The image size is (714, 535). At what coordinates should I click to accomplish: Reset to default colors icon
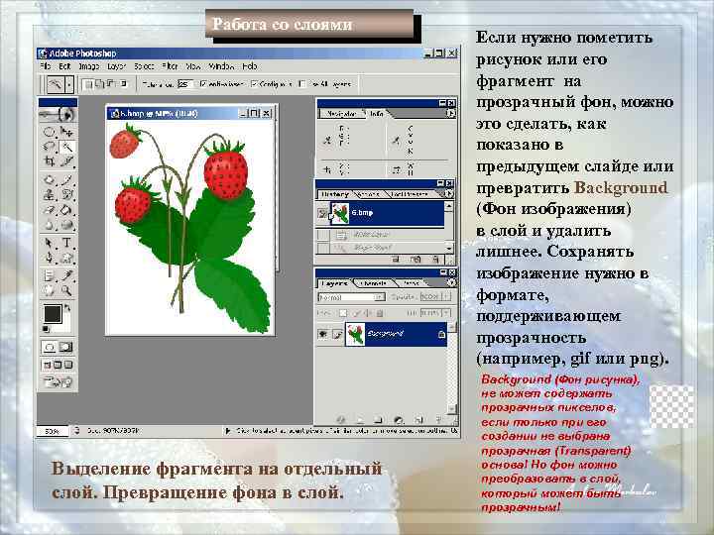point(46,329)
